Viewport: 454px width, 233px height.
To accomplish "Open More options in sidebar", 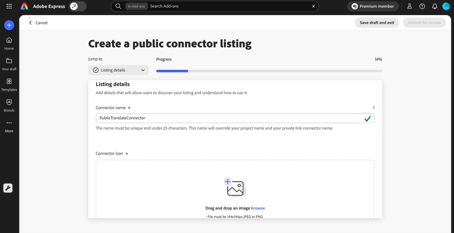I will (9, 126).
